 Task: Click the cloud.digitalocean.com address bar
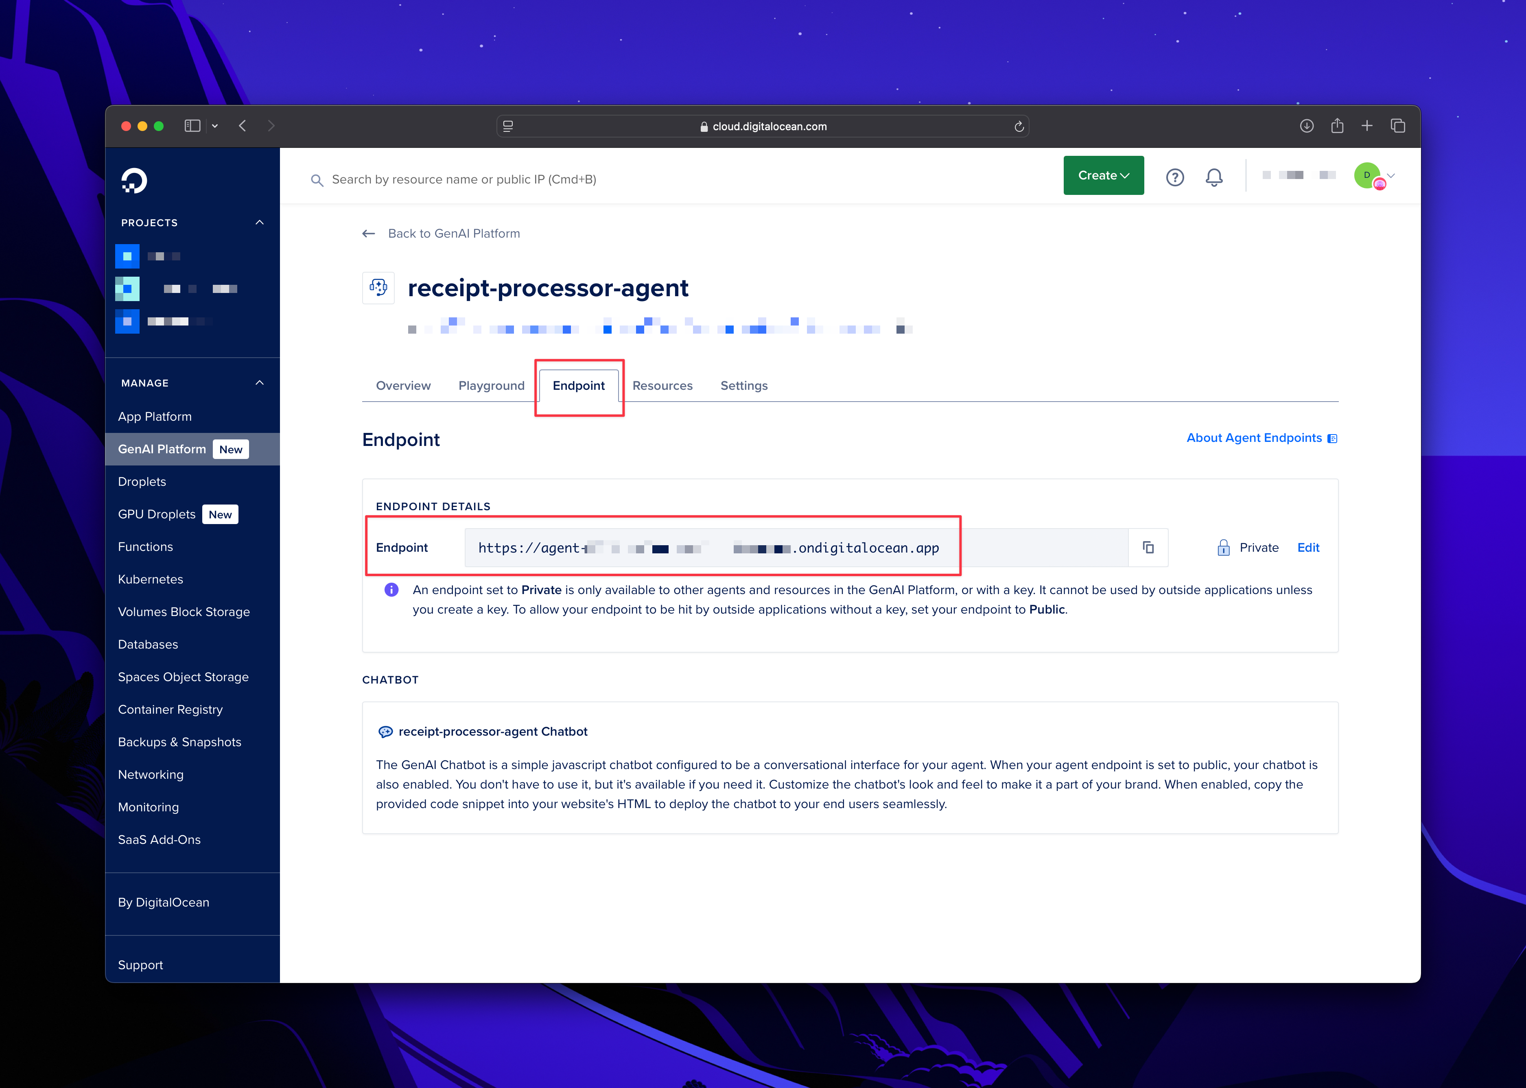pos(762,126)
